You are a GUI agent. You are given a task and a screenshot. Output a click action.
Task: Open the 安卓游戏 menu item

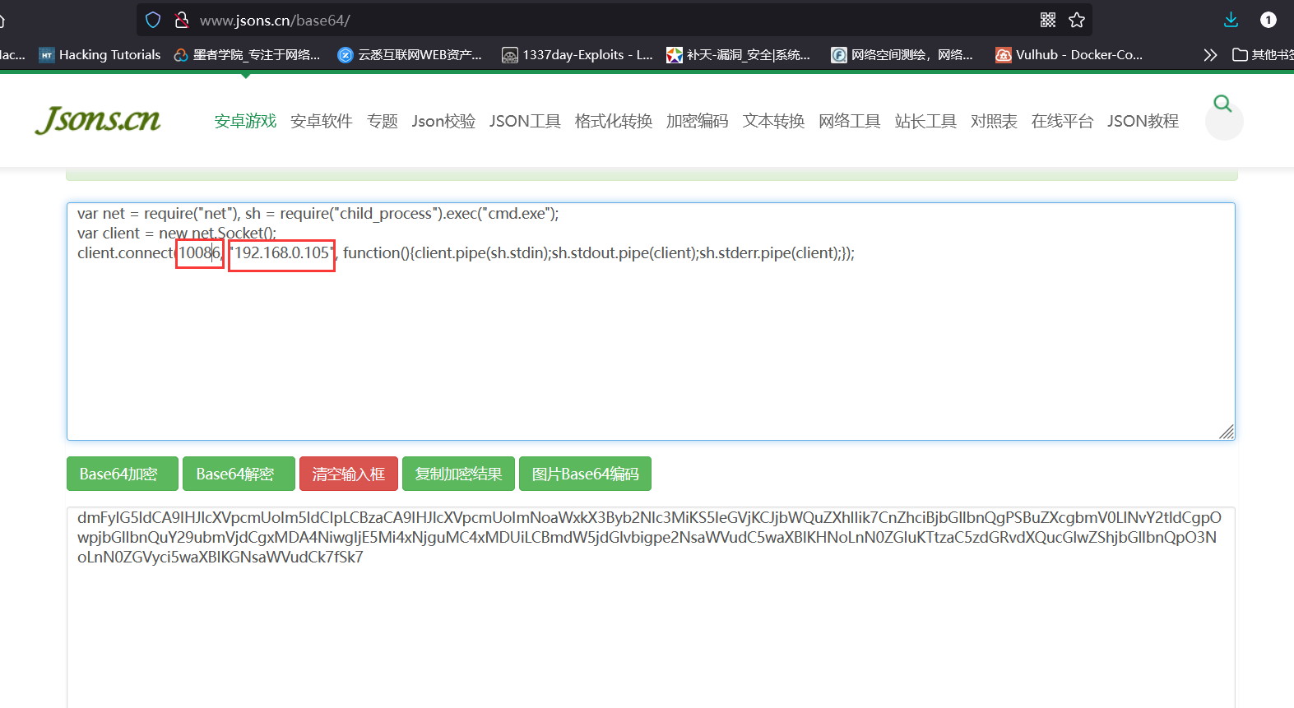[245, 122]
